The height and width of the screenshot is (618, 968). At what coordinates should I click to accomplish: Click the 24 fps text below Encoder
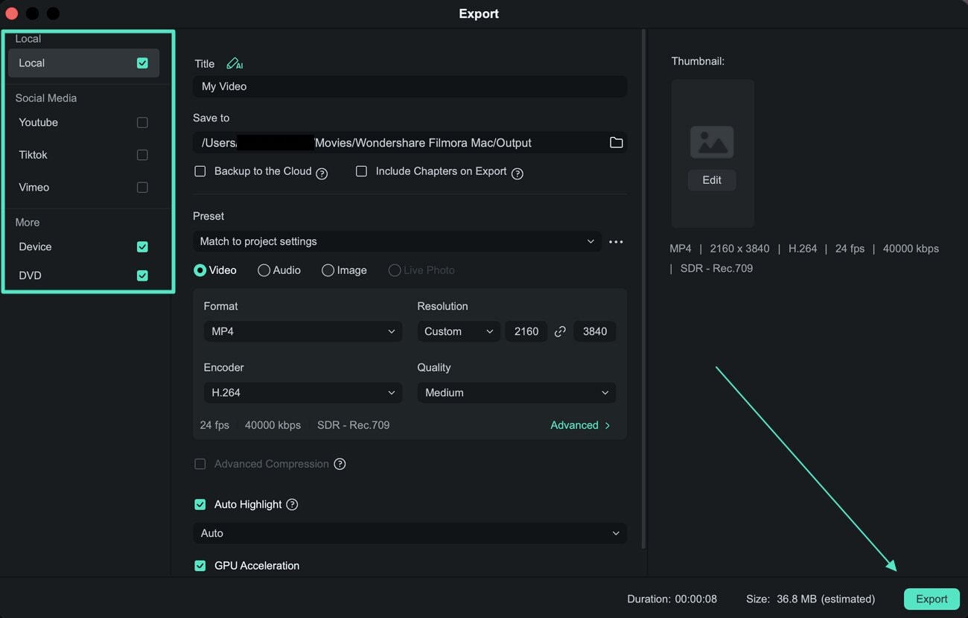(x=214, y=425)
